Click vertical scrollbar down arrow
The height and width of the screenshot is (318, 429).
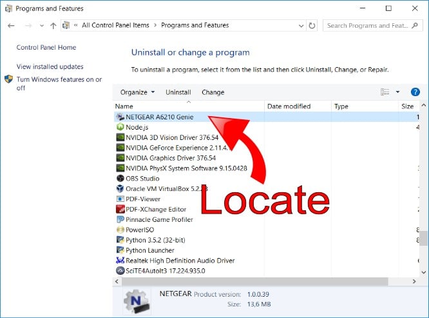click(x=424, y=272)
